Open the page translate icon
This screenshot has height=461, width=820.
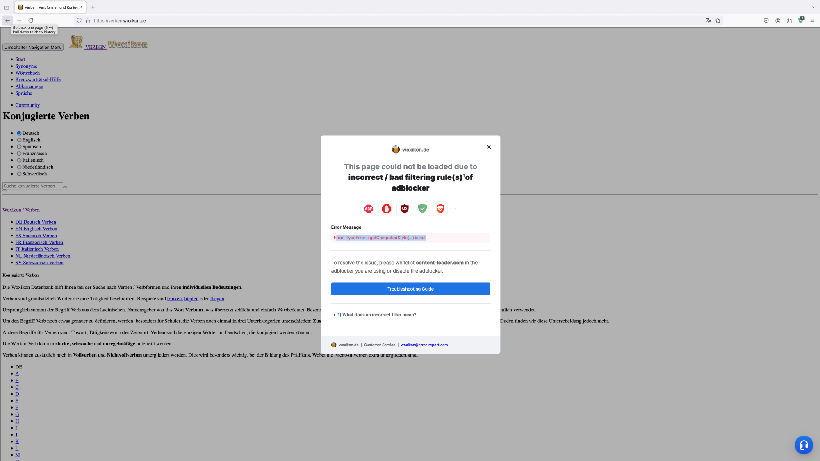[x=708, y=20]
